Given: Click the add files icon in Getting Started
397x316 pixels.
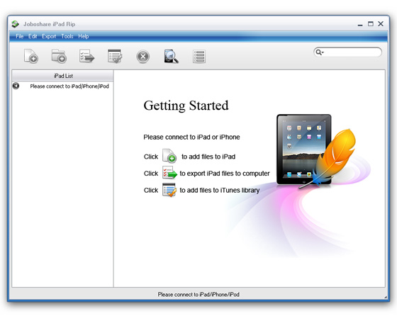Looking at the screenshot, I should 169,156.
